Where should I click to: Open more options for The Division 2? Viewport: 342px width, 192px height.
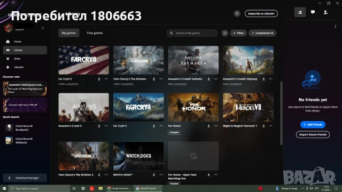pyautogui.click(x=106, y=174)
